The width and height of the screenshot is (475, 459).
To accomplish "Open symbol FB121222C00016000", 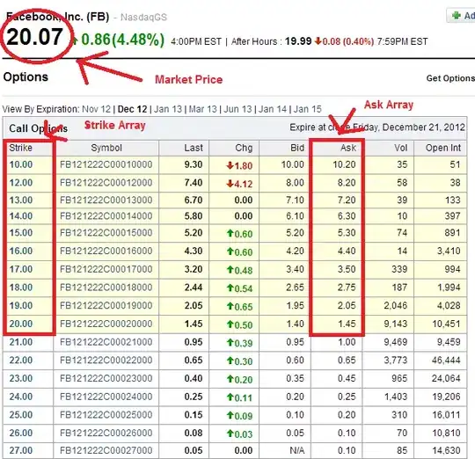I will pyautogui.click(x=106, y=251).
